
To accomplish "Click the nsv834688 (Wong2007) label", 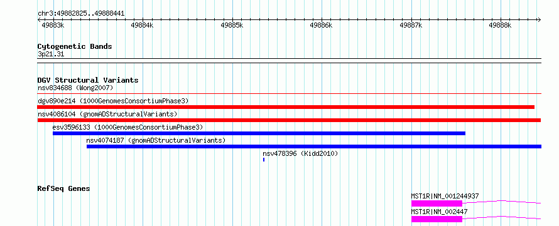I will [x=75, y=88].
